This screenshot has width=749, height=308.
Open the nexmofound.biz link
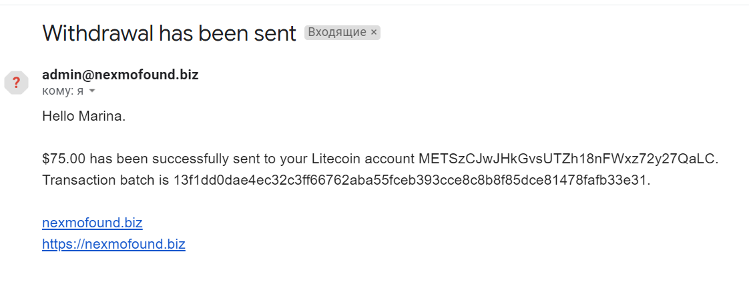pyautogui.click(x=92, y=223)
